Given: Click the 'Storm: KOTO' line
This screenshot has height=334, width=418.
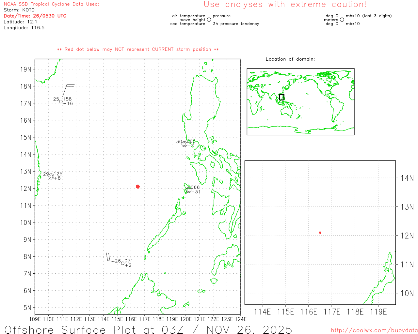Looking at the screenshot, I should pos(19,10).
